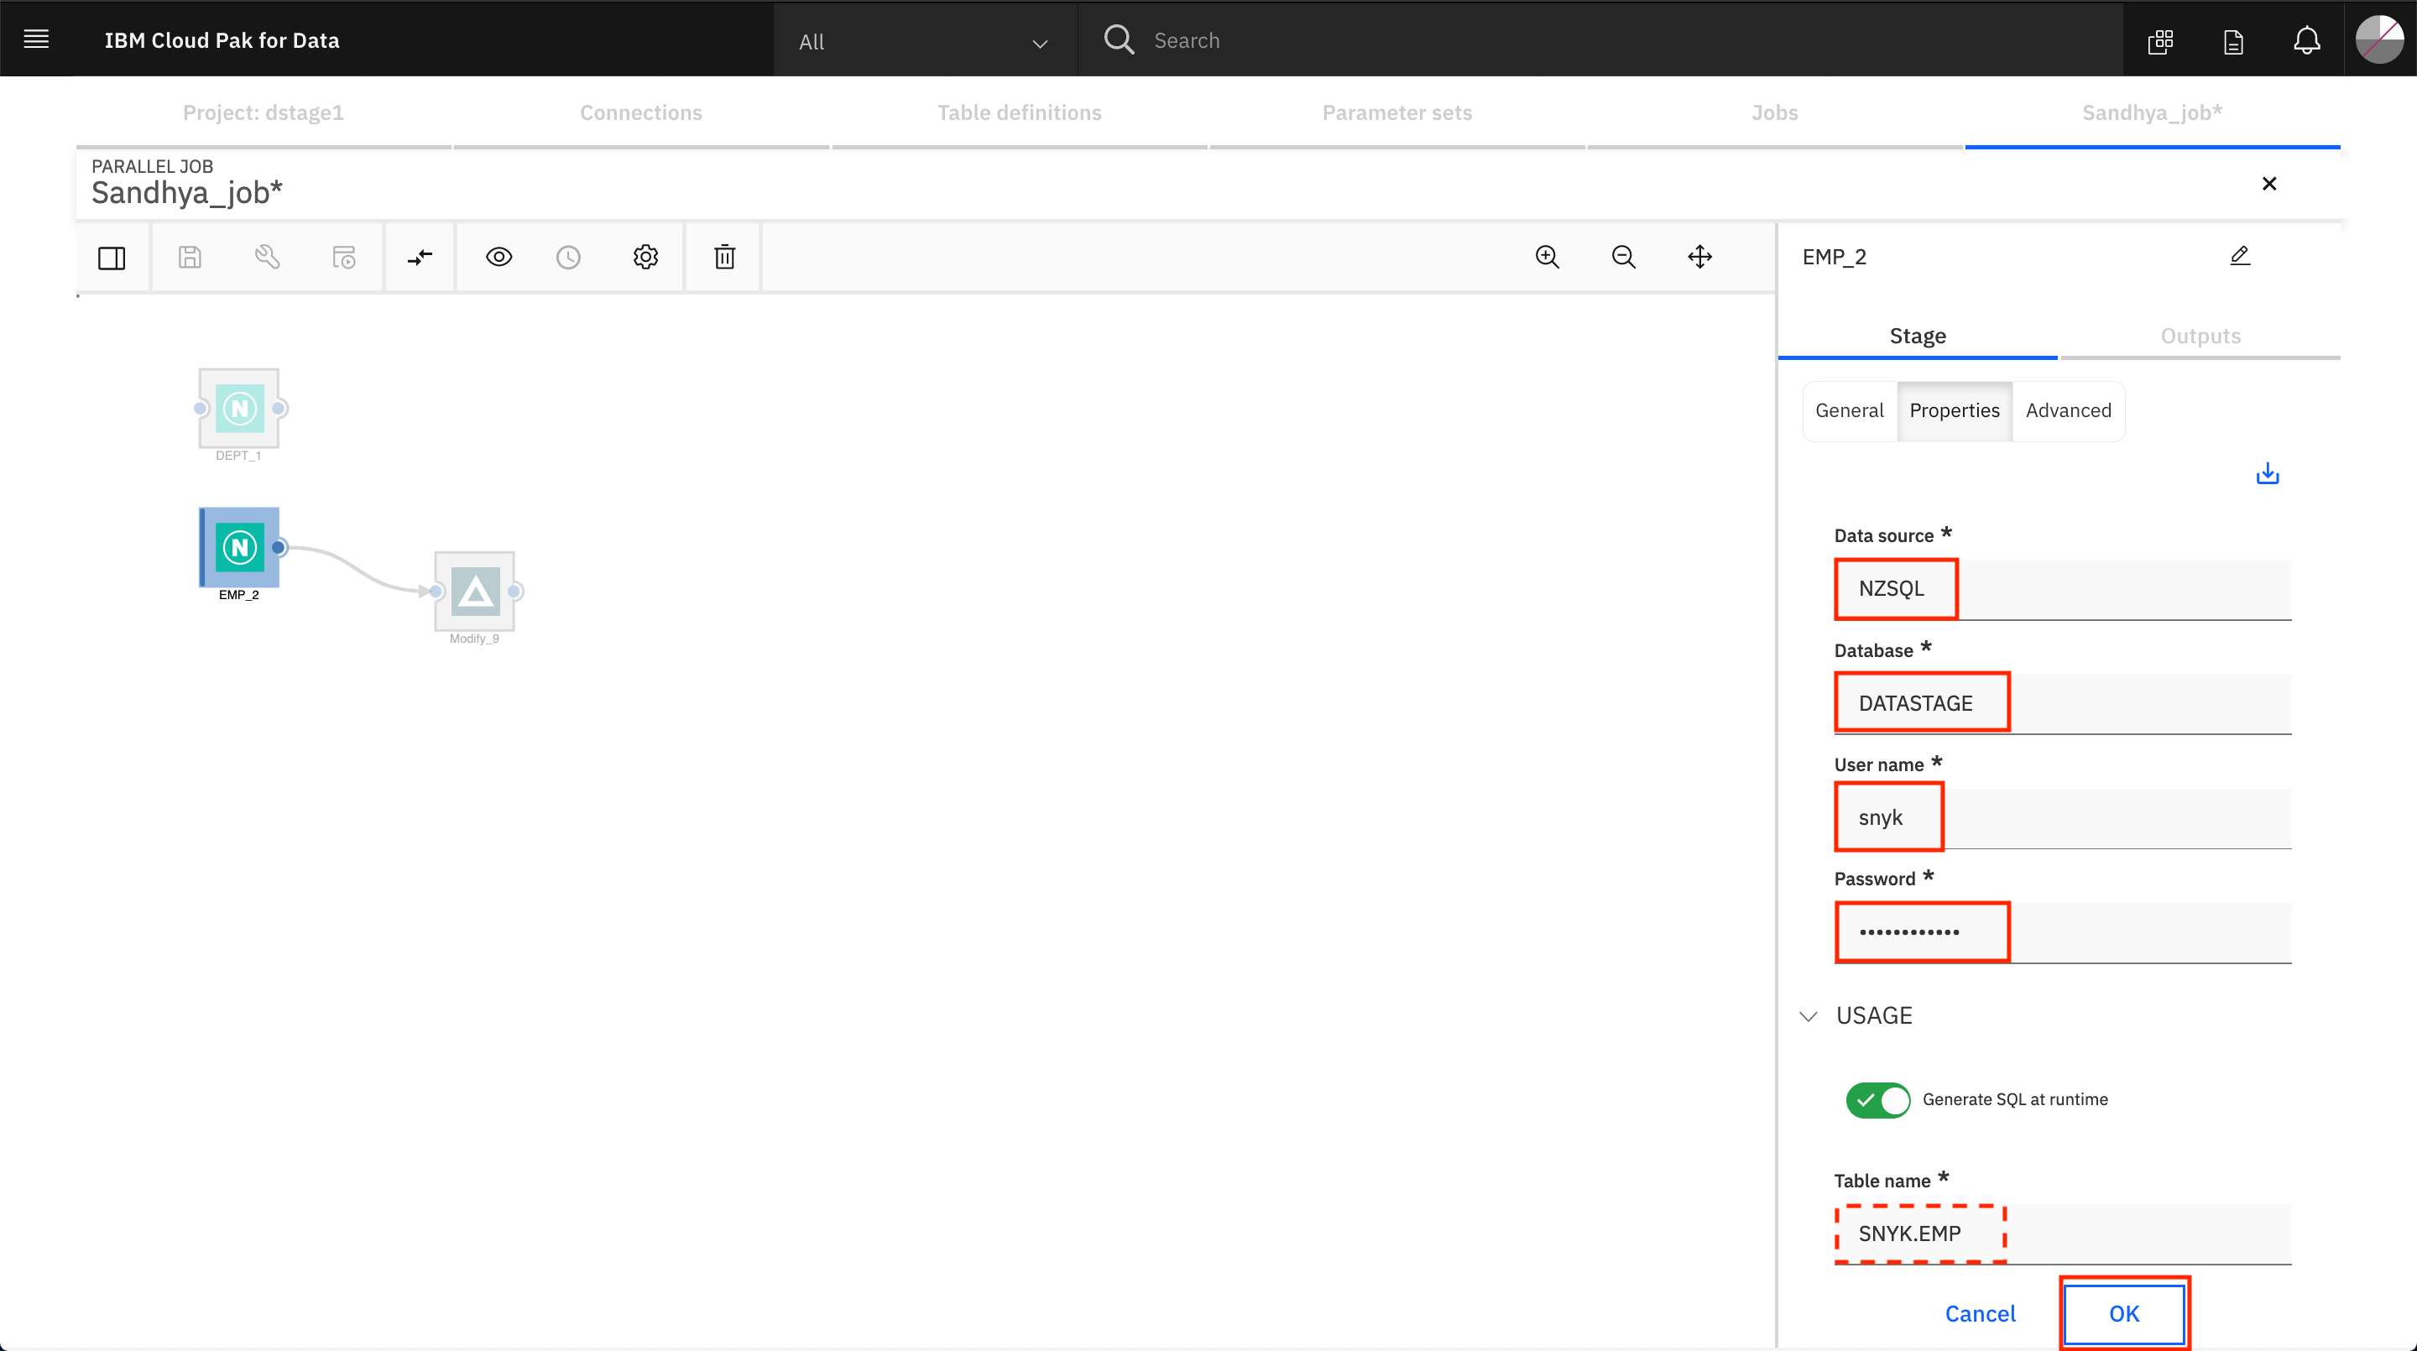The image size is (2417, 1351).
Task: Switch to the Outputs tab
Action: (2200, 336)
